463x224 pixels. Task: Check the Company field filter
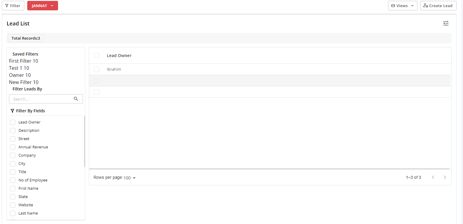(13, 155)
